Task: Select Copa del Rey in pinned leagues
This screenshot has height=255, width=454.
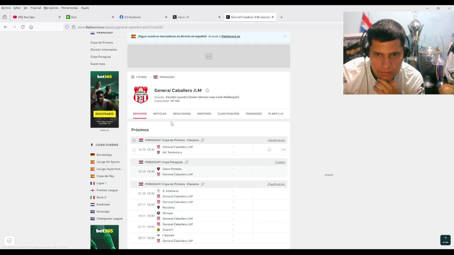Action: pyautogui.click(x=105, y=176)
